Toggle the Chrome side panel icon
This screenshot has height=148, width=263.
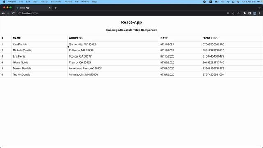pyautogui.click(x=249, y=13)
